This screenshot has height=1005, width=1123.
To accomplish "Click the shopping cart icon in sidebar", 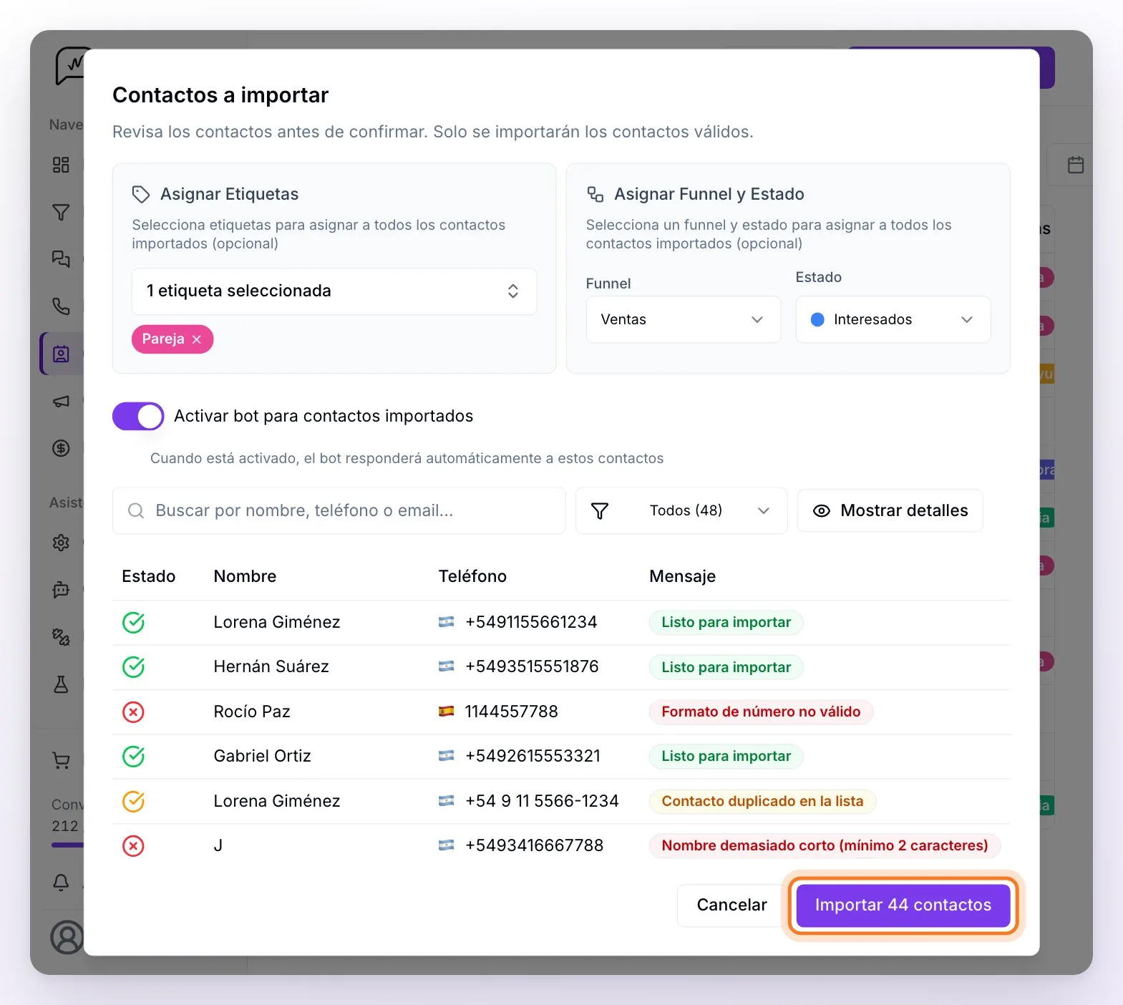I will click(x=61, y=760).
